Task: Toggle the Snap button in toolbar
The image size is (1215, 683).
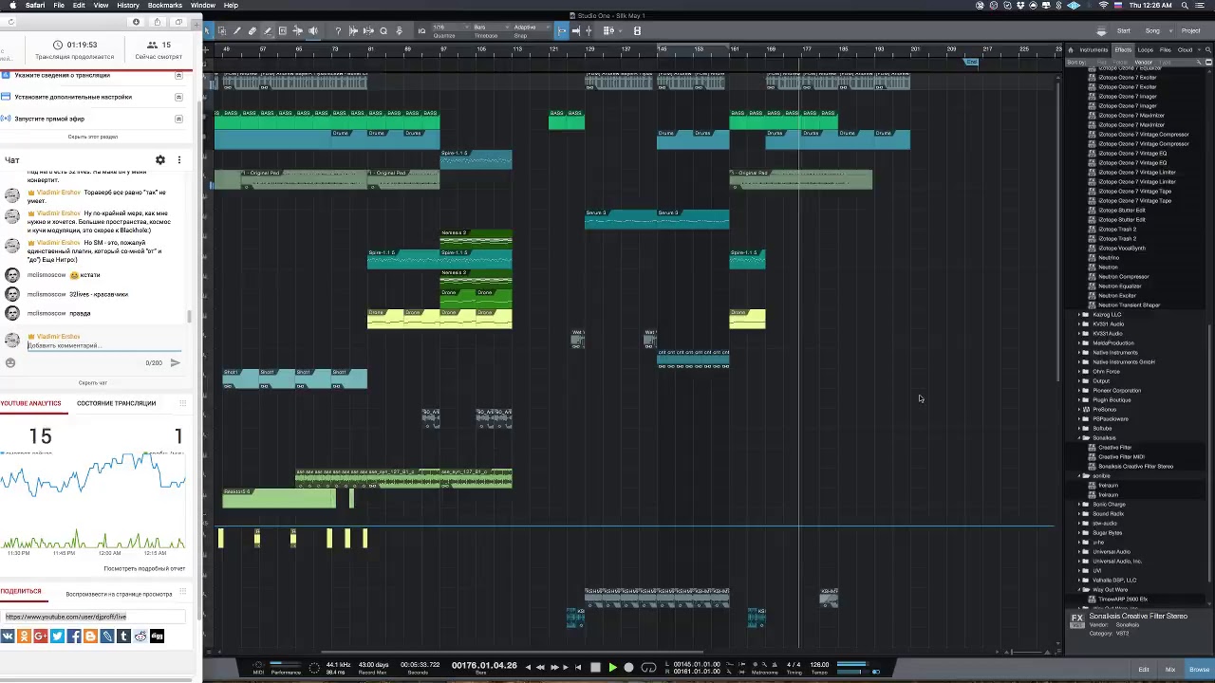Action: click(562, 31)
